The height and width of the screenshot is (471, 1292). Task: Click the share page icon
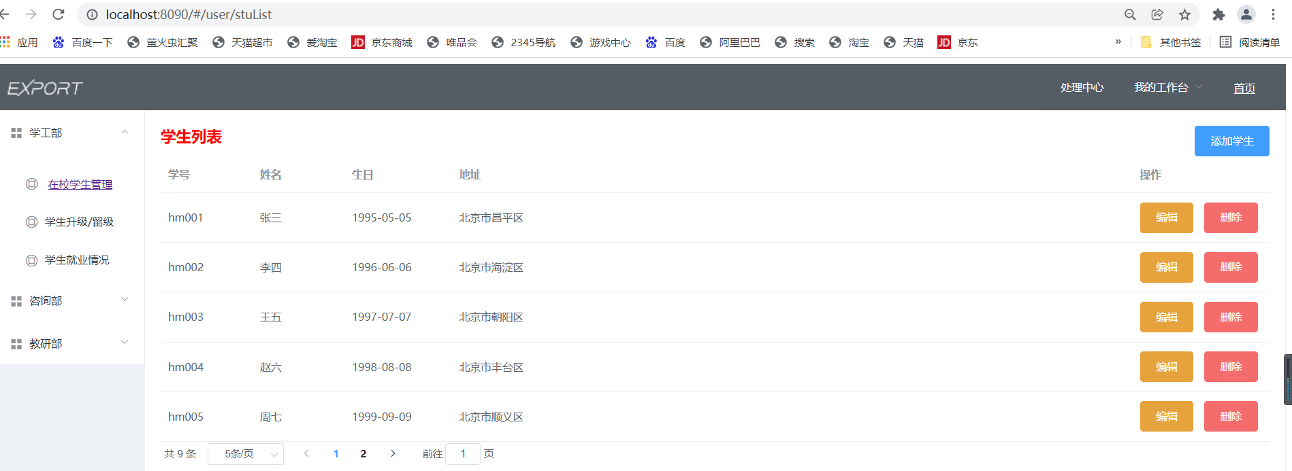tap(1157, 14)
